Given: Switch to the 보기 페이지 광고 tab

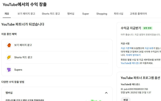Looking at the screenshot, I should [26, 14].
